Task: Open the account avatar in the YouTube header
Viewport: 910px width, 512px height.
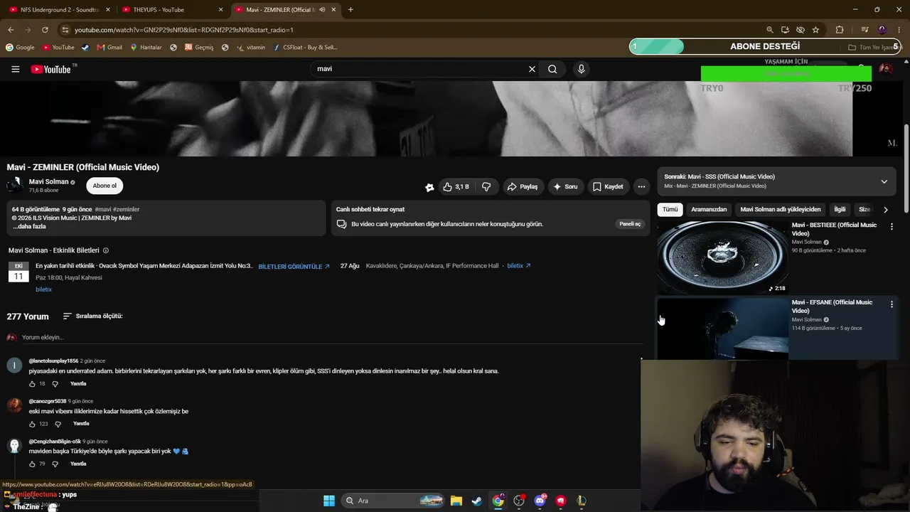Action: [x=885, y=69]
